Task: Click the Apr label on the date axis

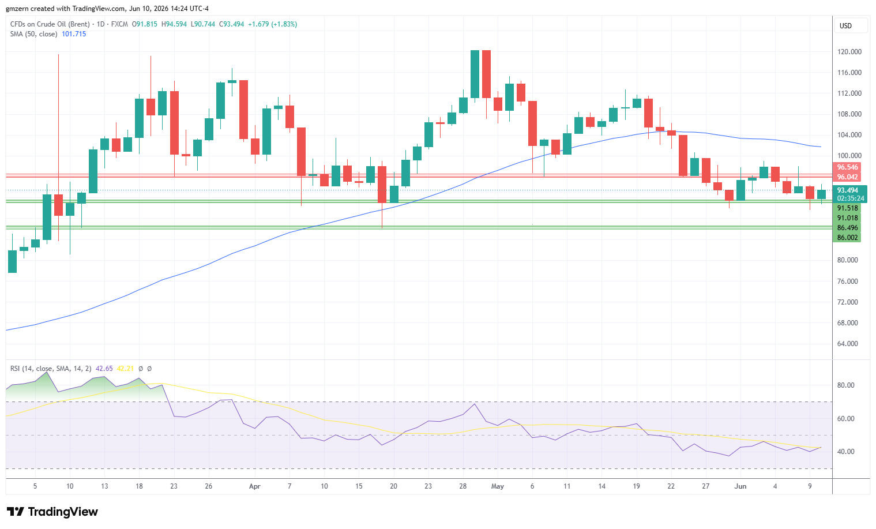Action: coord(255,486)
